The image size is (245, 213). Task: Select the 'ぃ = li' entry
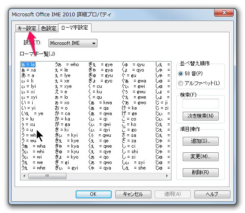27,81
